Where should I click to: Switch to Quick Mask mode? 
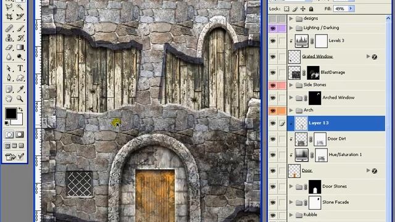pyautogui.click(x=20, y=134)
